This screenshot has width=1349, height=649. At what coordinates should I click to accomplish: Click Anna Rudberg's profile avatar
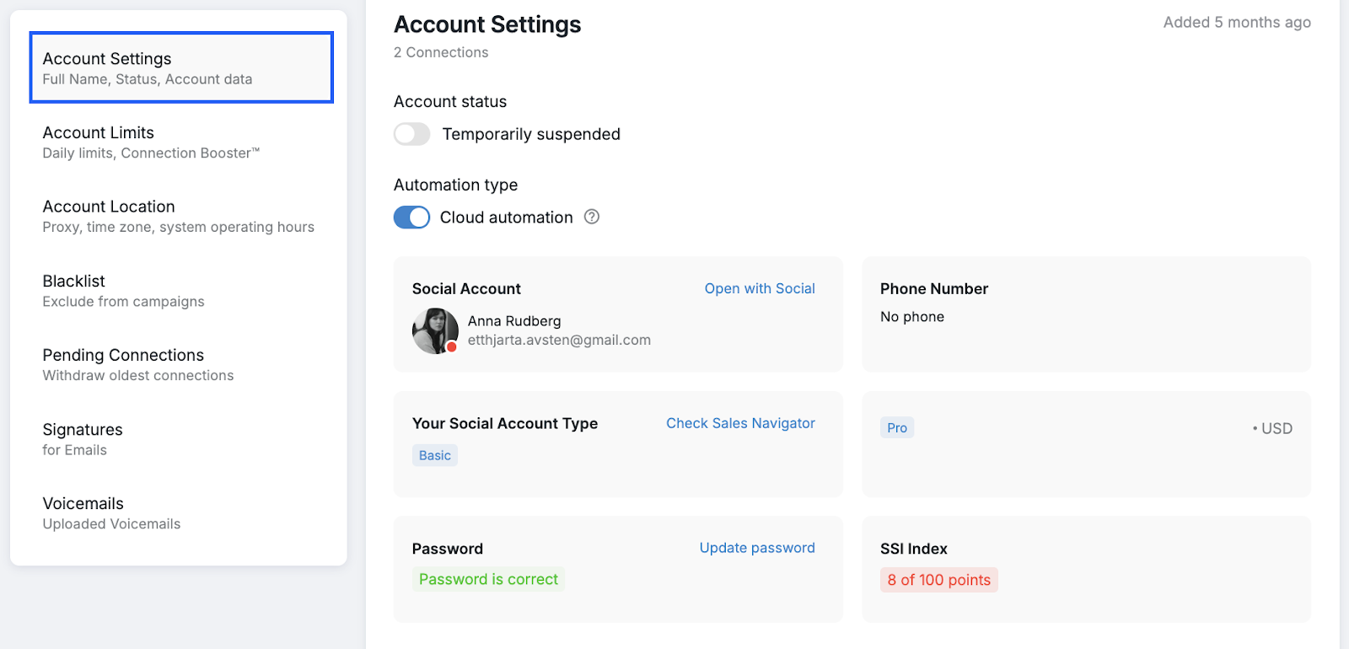(x=435, y=330)
